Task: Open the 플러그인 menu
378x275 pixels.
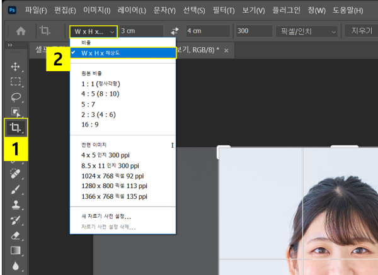Action: click(286, 10)
